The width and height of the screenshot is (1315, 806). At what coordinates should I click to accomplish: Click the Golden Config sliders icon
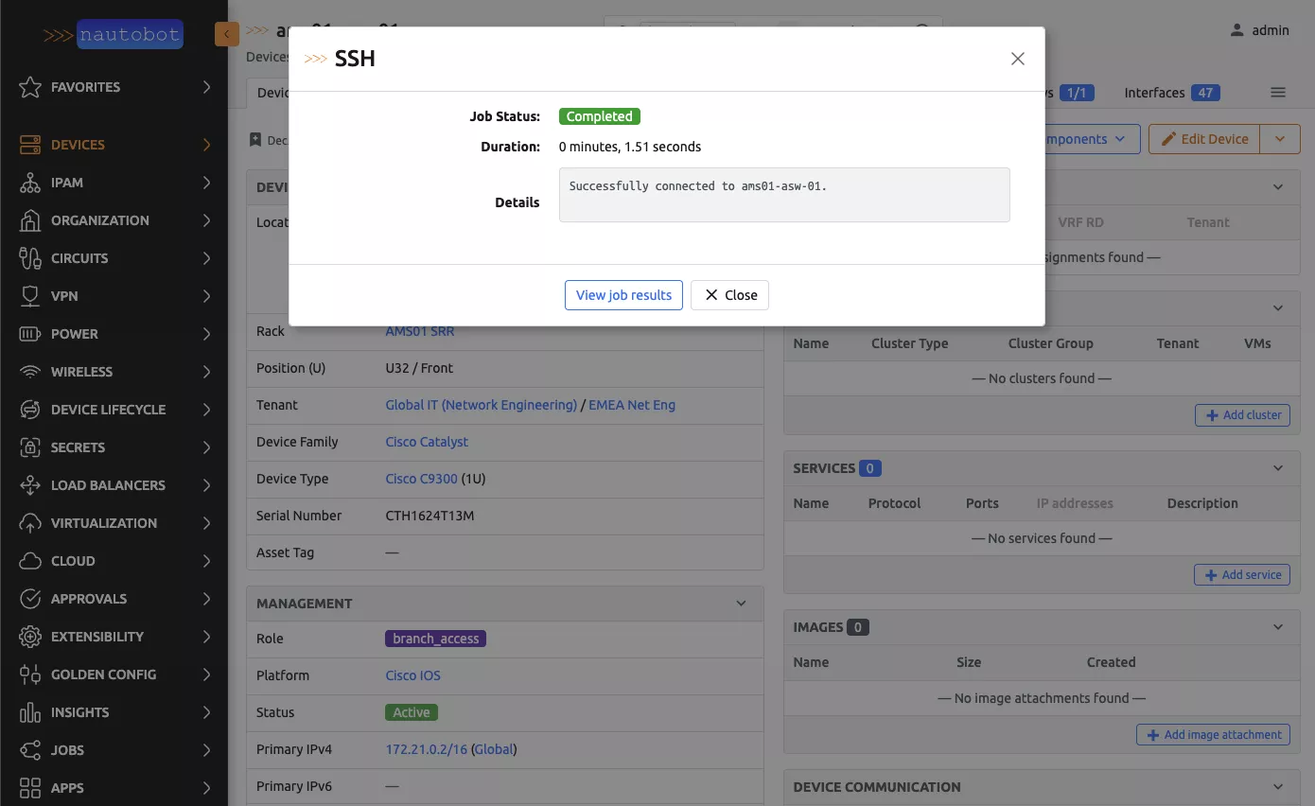pyautogui.click(x=30, y=675)
